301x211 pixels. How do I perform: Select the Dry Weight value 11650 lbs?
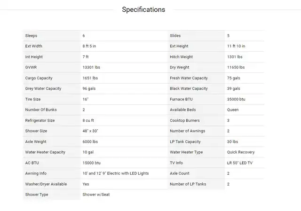[236, 67]
